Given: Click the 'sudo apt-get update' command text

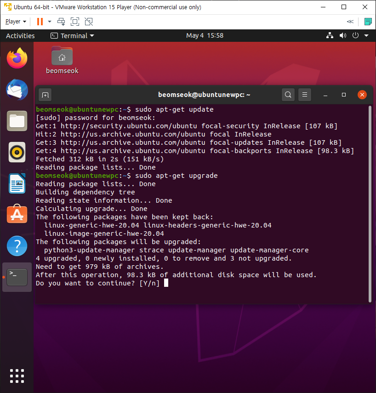Looking at the screenshot, I should [174, 109].
